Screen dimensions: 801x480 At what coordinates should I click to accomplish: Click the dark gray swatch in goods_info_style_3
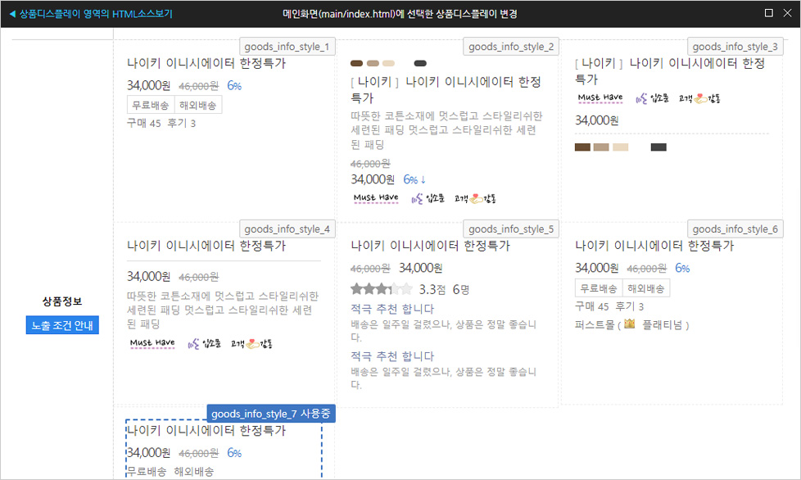tap(658, 147)
